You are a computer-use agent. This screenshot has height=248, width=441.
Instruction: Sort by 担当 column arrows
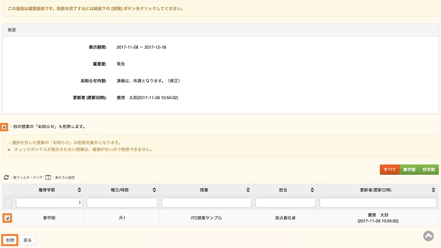coord(312,190)
